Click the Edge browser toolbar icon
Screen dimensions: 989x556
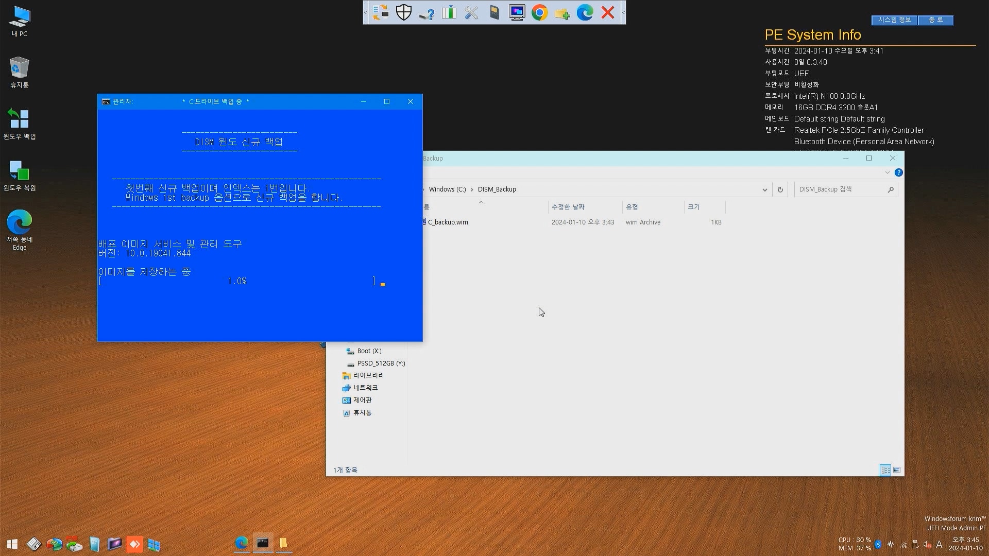pyautogui.click(x=586, y=12)
